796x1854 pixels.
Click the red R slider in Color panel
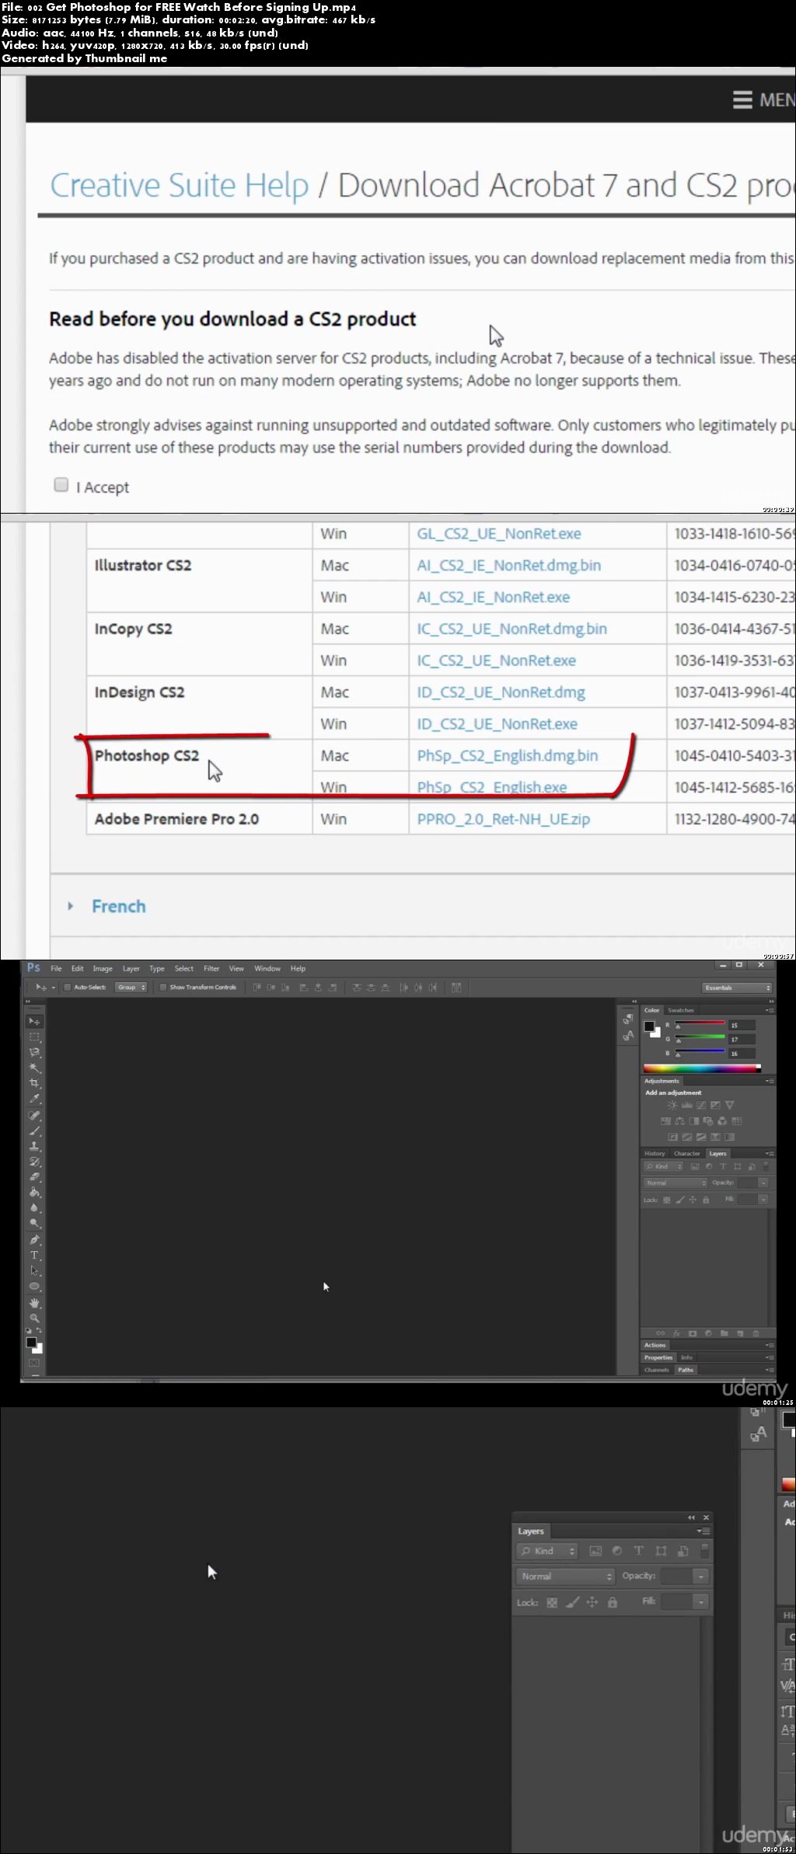[x=700, y=1025]
